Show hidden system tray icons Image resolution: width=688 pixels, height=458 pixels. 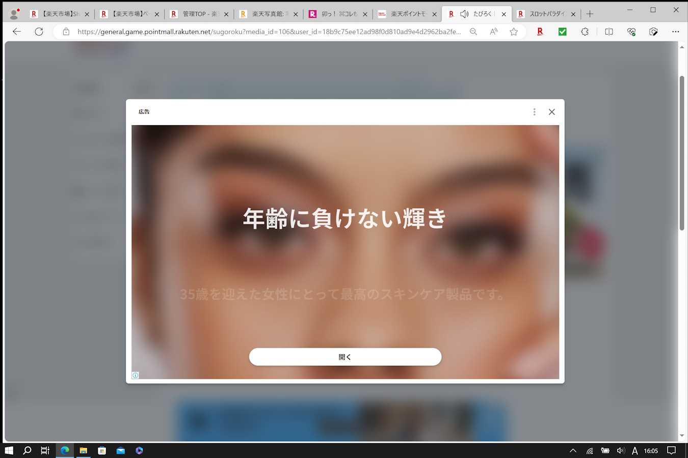coord(573,450)
